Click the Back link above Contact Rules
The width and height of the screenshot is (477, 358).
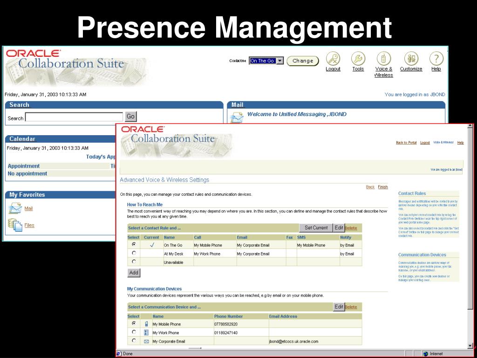370,187
